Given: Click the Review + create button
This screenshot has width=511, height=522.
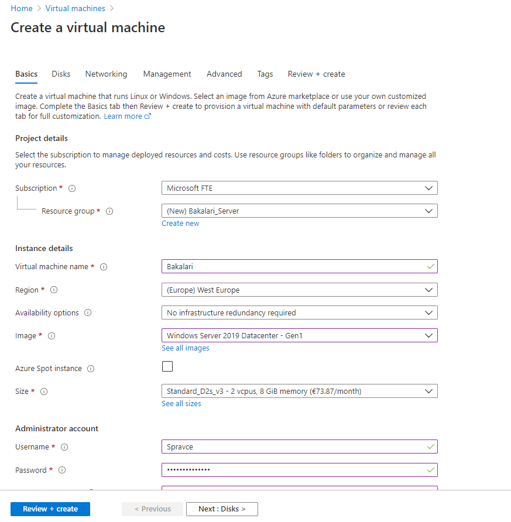Looking at the screenshot, I should coord(50,509).
